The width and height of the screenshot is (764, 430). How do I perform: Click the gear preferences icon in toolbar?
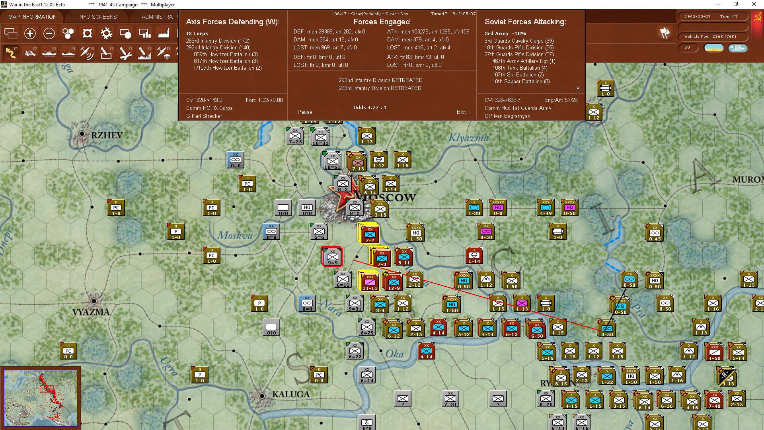coord(106,33)
